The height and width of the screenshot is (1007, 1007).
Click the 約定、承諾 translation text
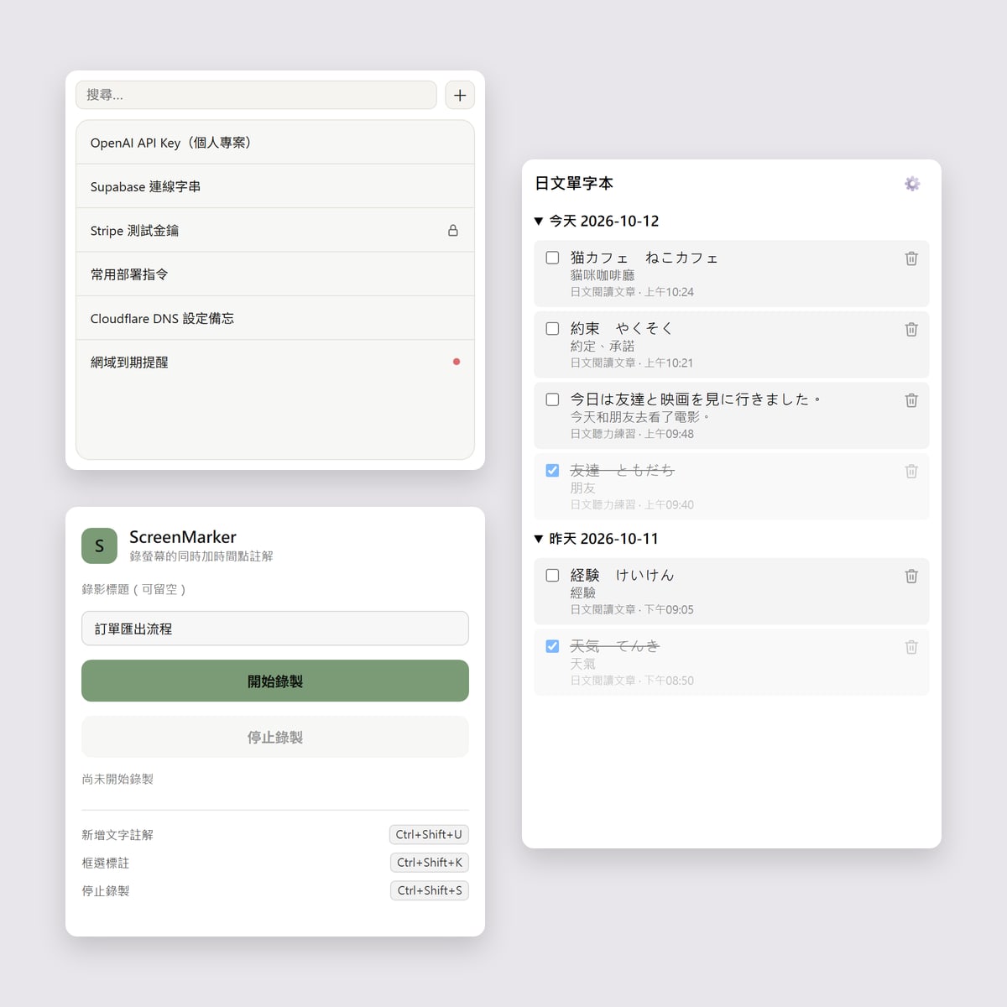click(603, 347)
